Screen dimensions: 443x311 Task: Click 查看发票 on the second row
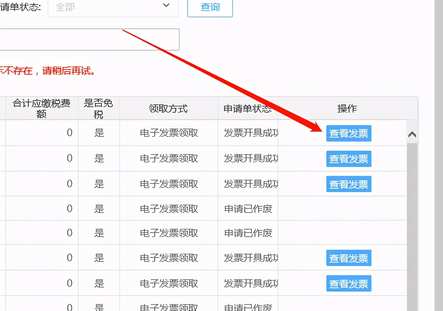(349, 159)
